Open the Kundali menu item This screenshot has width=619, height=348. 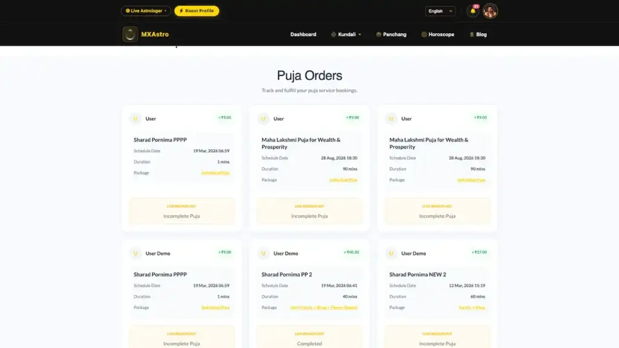(x=346, y=34)
